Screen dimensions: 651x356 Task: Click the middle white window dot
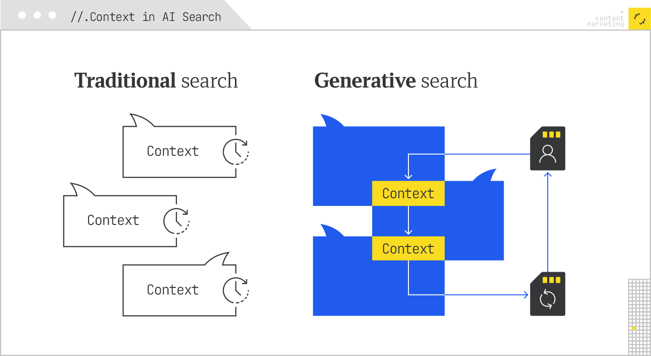coord(37,15)
